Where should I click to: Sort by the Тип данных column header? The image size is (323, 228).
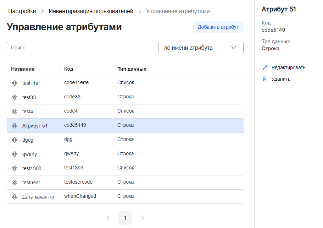coord(132,69)
